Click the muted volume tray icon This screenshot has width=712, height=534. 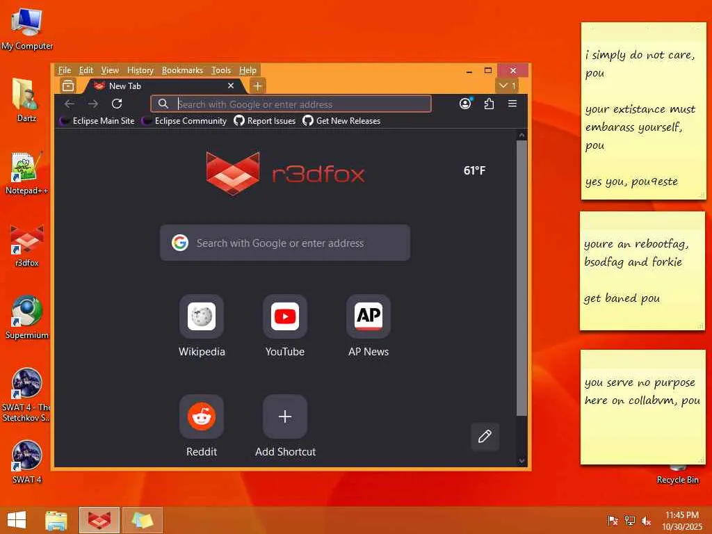pos(646,521)
